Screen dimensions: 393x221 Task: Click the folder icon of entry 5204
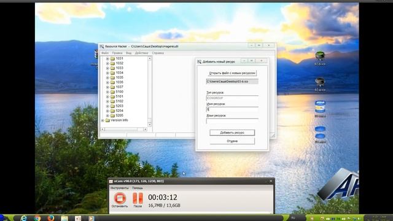pyautogui.click(x=112, y=110)
